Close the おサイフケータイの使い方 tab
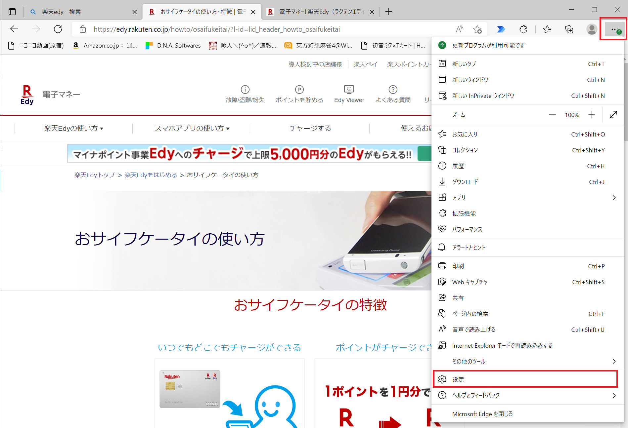 253,12
